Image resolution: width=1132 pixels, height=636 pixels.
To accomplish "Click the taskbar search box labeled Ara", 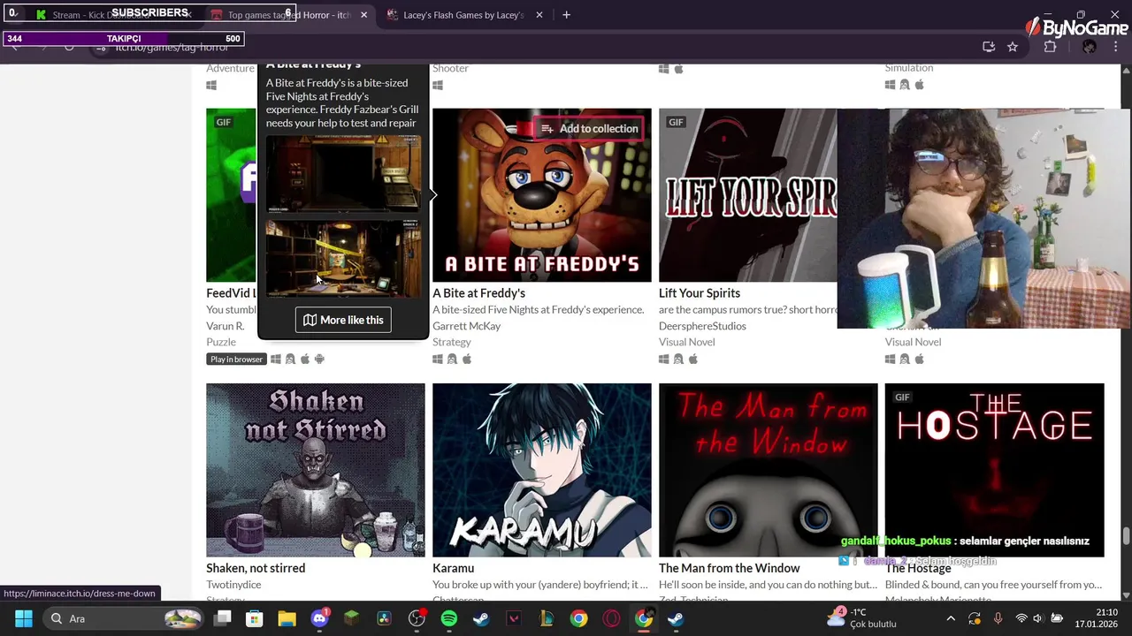I will click(x=123, y=618).
